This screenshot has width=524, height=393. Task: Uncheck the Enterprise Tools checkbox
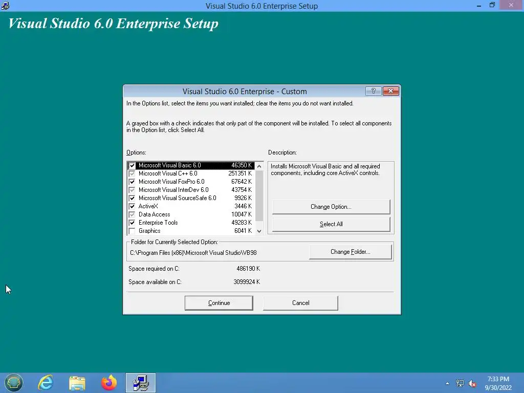coord(132,223)
